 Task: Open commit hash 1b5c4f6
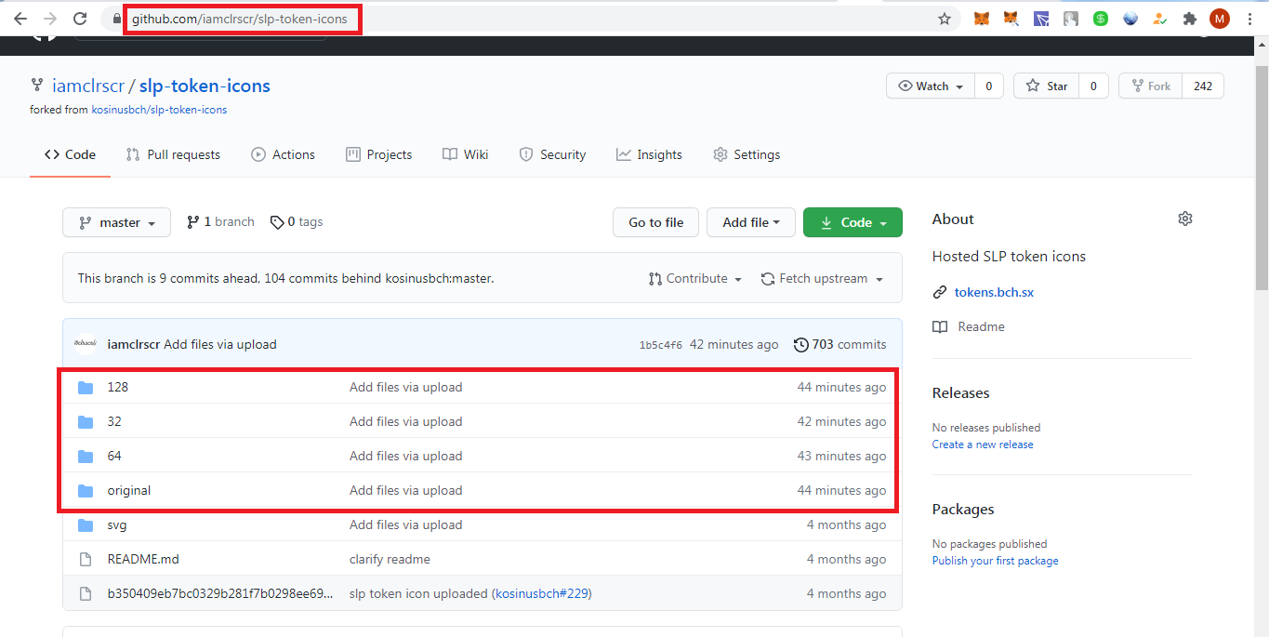(x=660, y=345)
